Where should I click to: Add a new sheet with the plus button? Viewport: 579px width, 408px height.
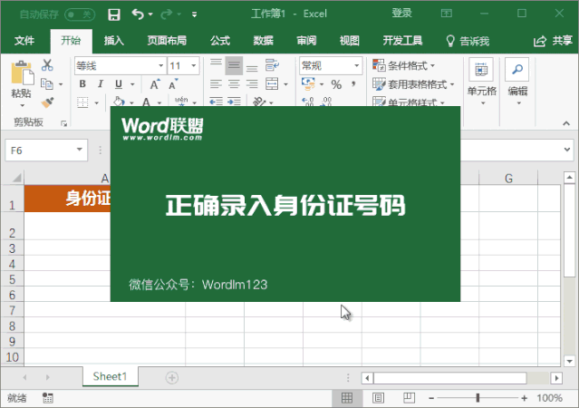point(171,377)
